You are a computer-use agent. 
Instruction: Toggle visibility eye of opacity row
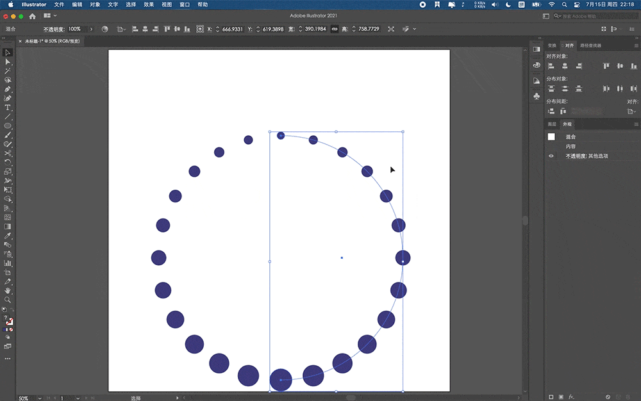click(x=551, y=156)
